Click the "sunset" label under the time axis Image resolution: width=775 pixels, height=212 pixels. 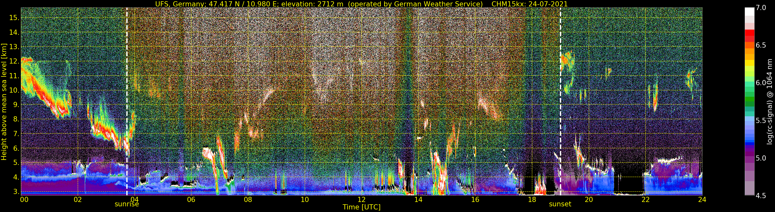(x=560, y=204)
